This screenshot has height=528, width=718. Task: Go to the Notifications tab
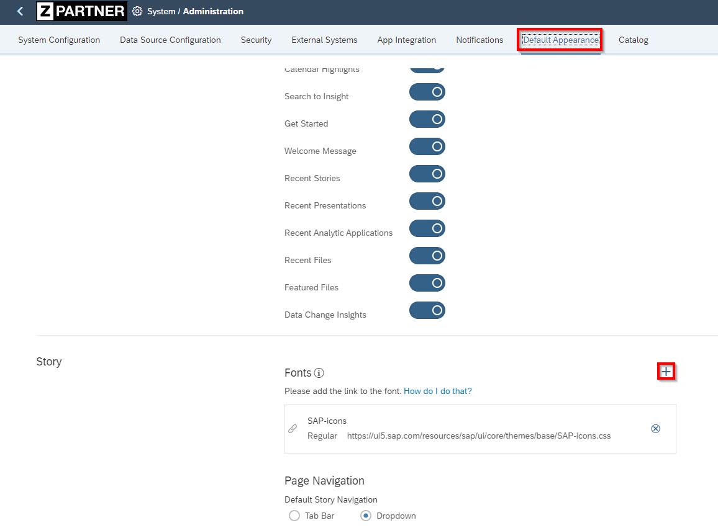[479, 40]
